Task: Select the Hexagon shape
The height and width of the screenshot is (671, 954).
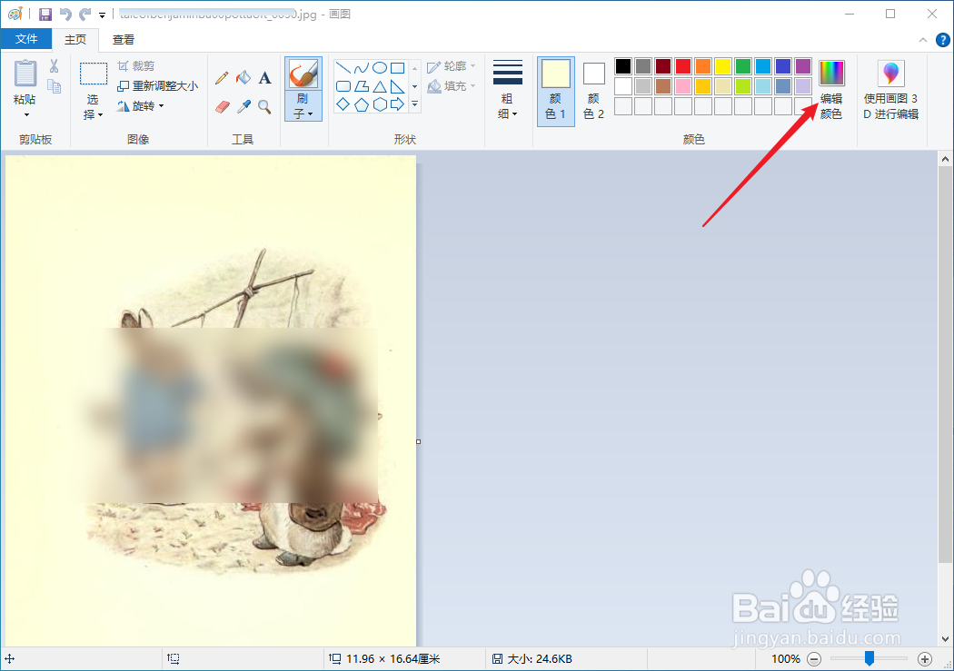Action: point(380,104)
